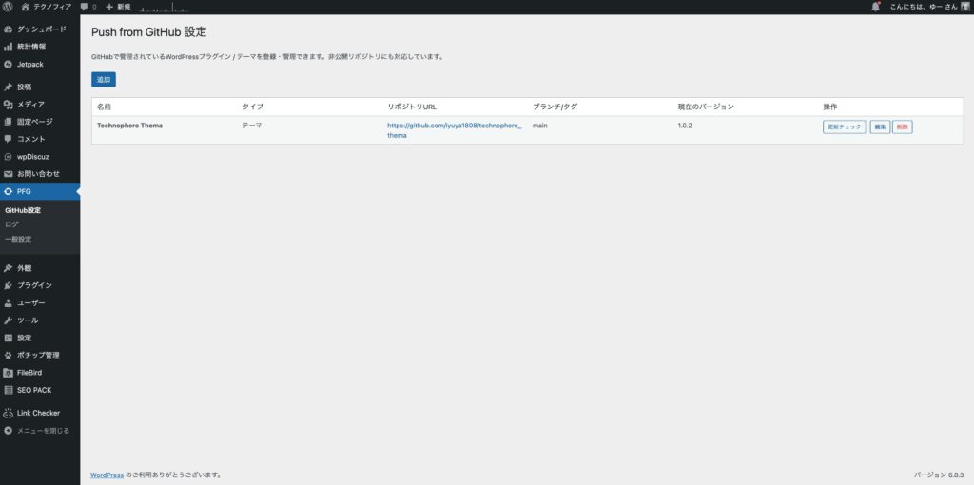Click the 編集 button in the row
The image size is (974, 485).
[x=880, y=126]
